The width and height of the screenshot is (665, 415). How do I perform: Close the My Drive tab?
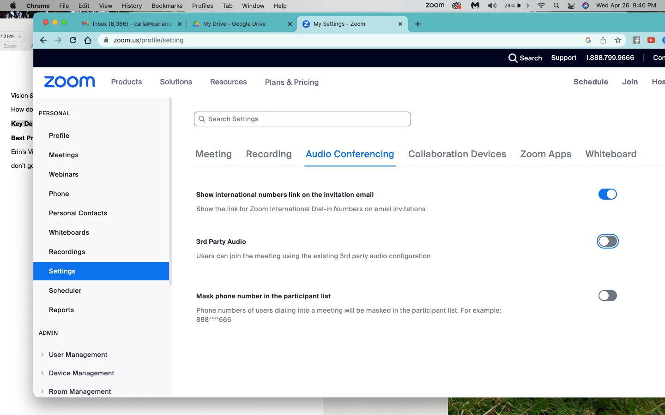tap(290, 24)
